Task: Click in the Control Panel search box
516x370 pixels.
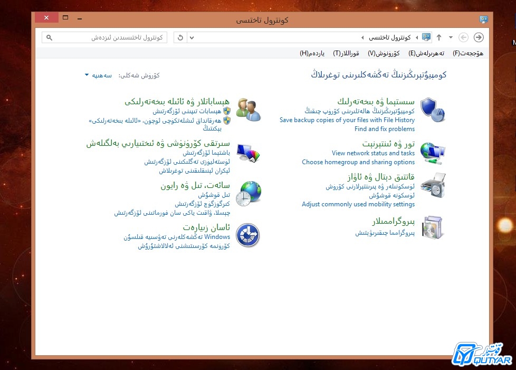Action: pyautogui.click(x=104, y=37)
